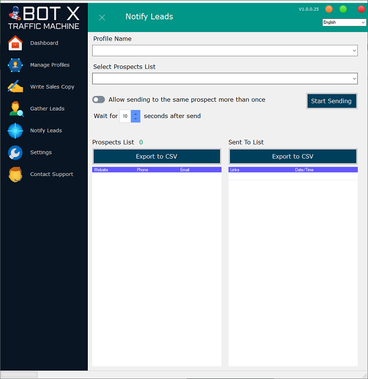Click the Notify Leads target icon
Image resolution: width=368 pixels, height=379 pixels.
tap(15, 131)
